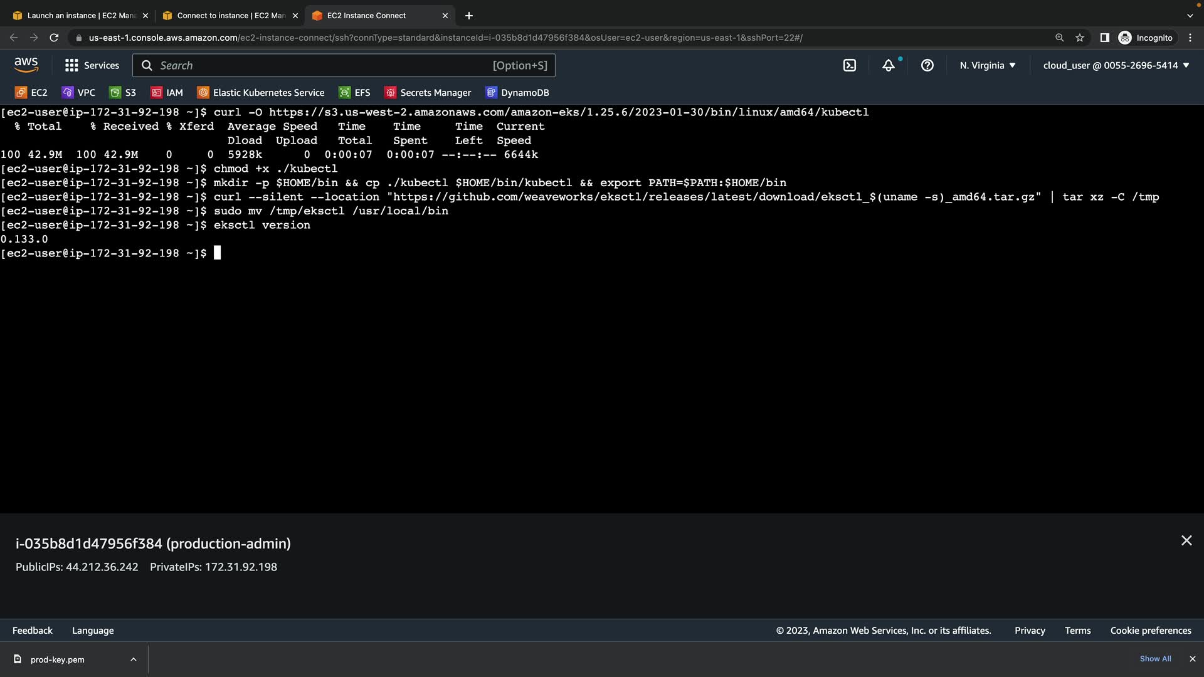The height and width of the screenshot is (677, 1204).
Task: Open the CloudShell icon in the header
Action: click(x=849, y=65)
